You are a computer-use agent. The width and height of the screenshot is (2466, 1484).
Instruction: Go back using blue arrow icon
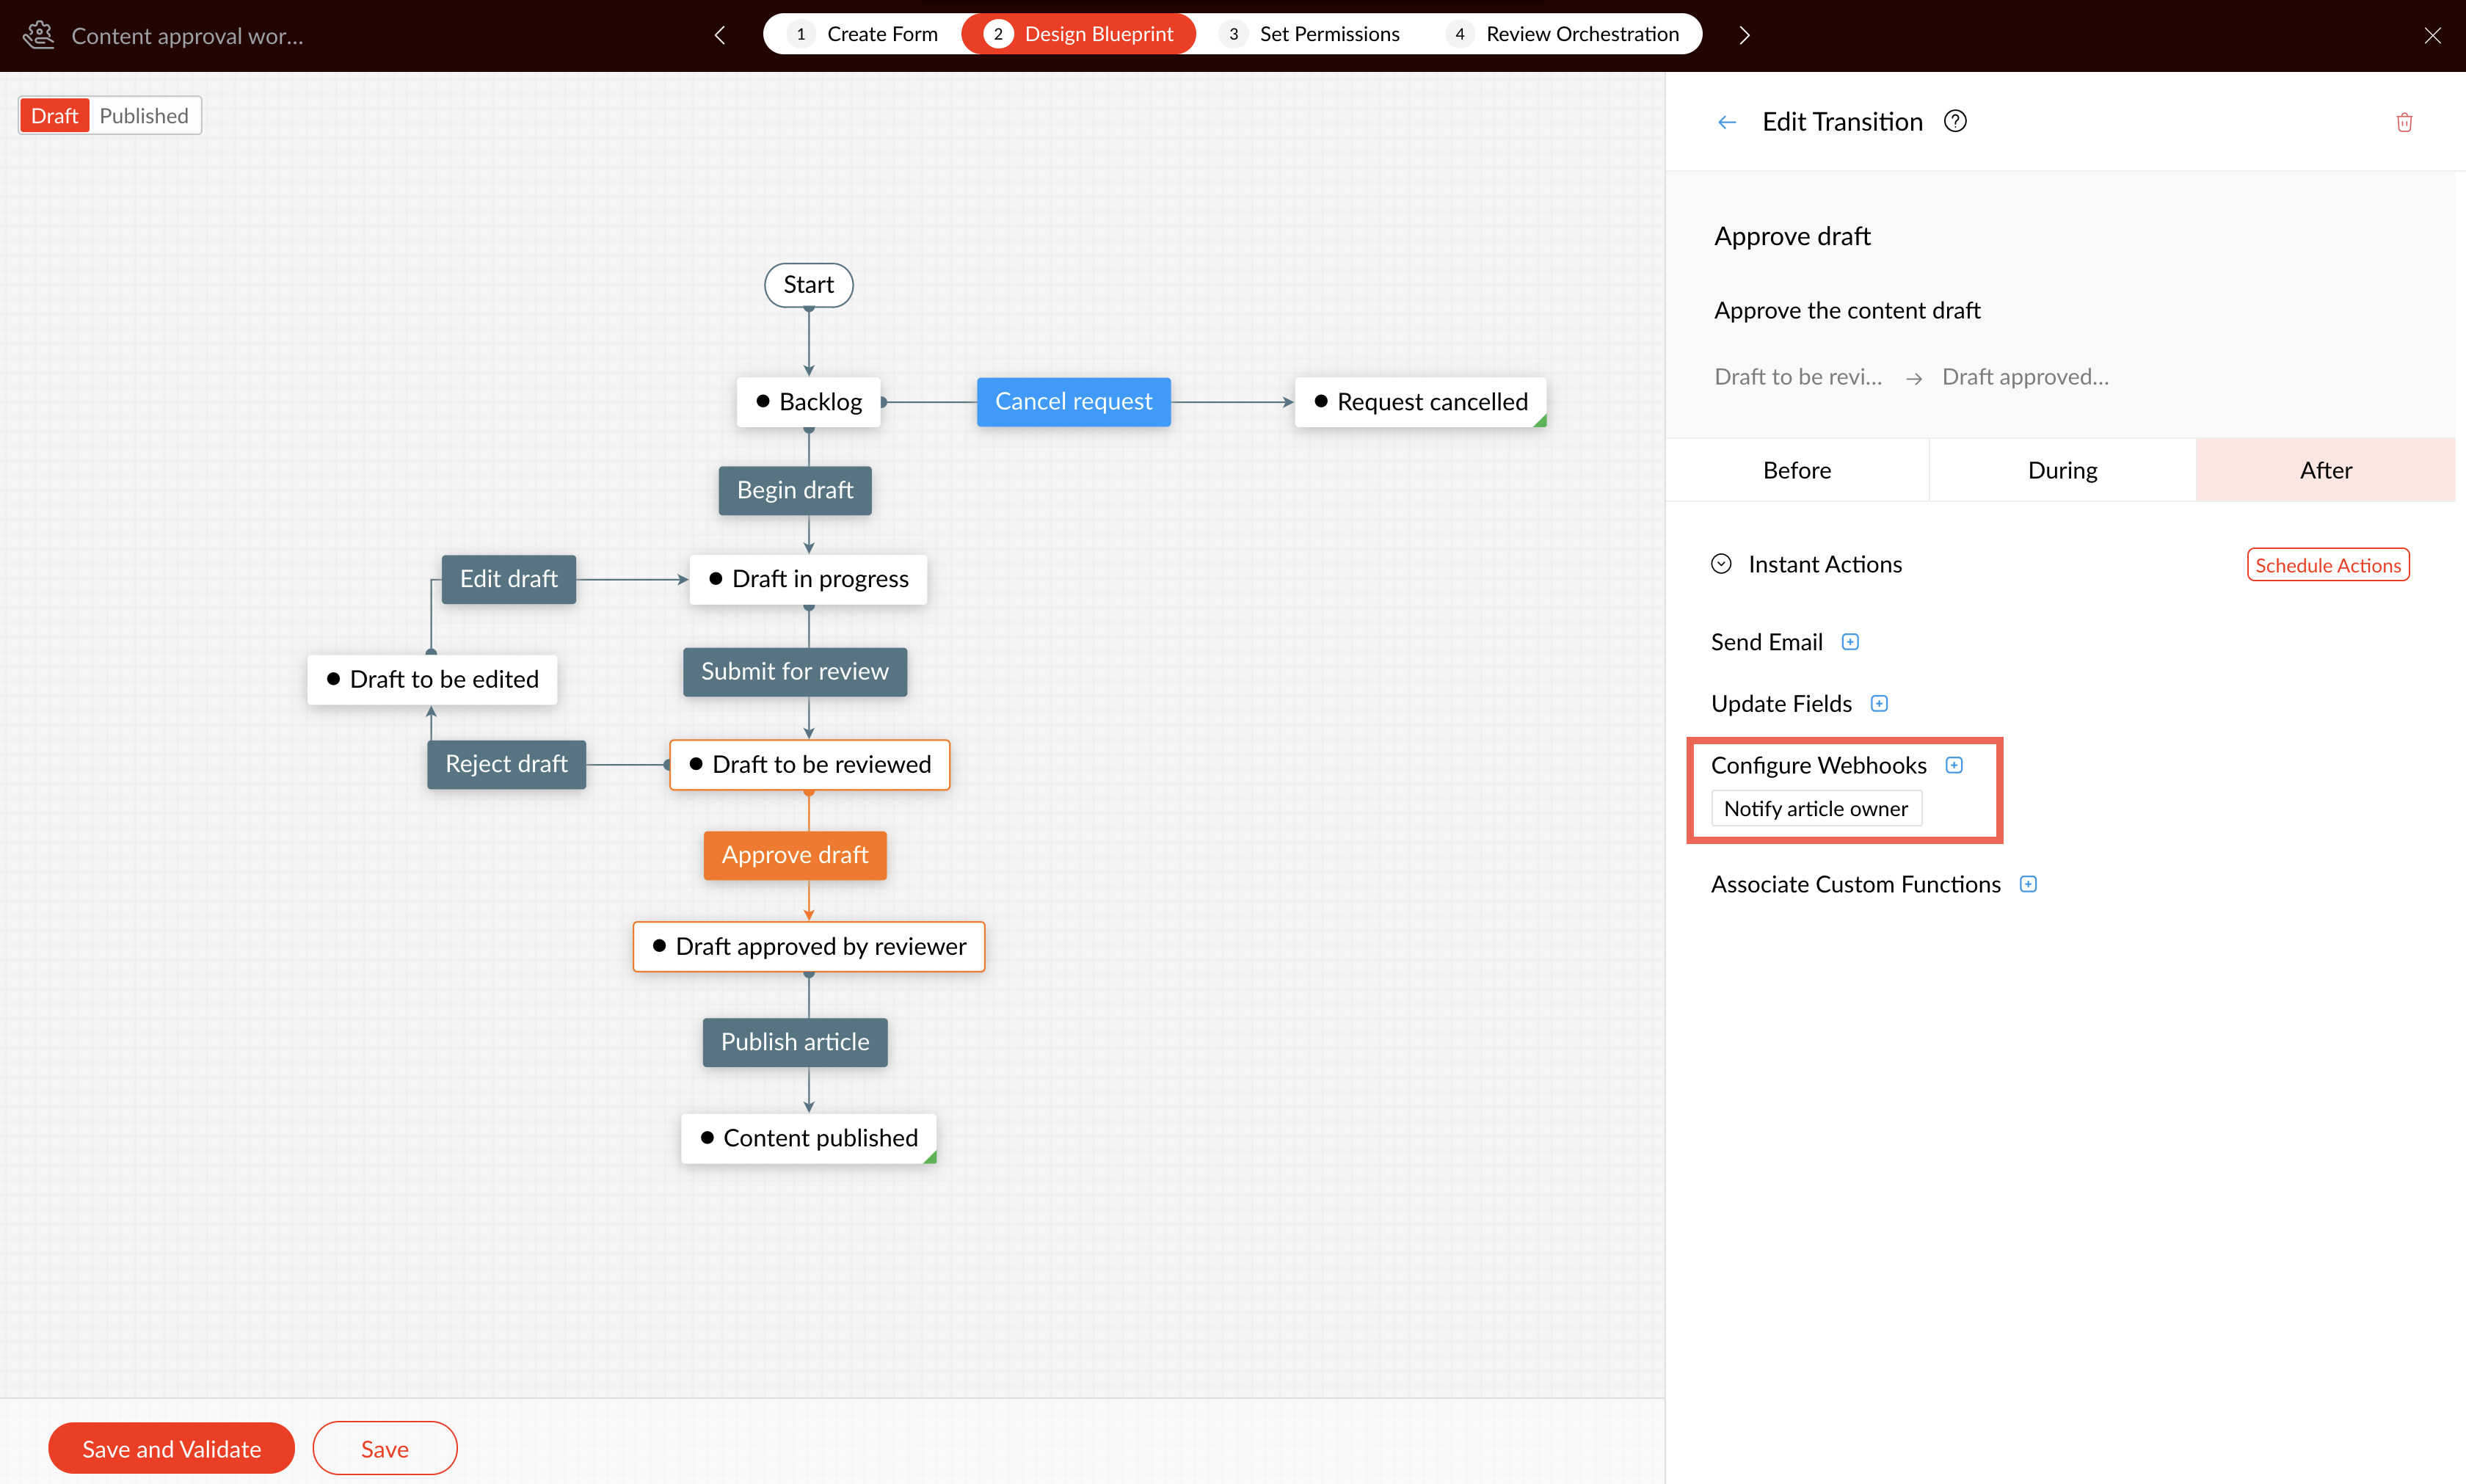[x=1727, y=122]
